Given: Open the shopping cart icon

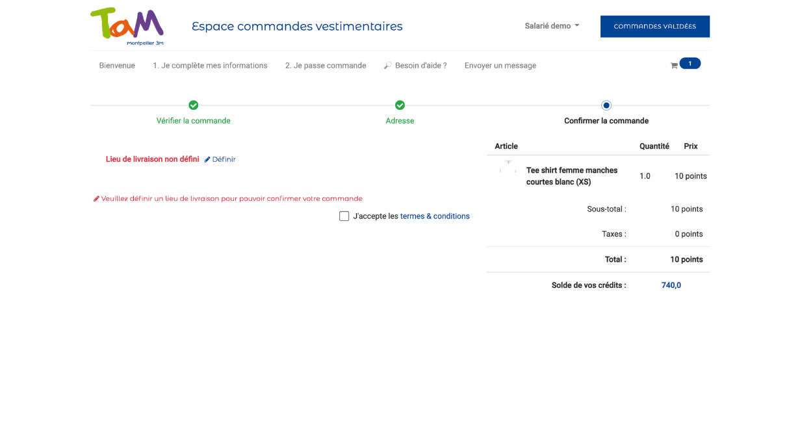Looking at the screenshot, I should (674, 66).
